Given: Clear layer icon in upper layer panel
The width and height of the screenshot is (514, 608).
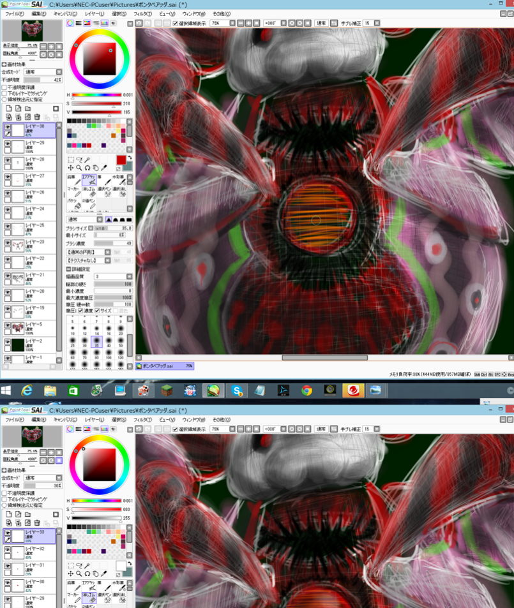Looking at the screenshot, I should 28,117.
